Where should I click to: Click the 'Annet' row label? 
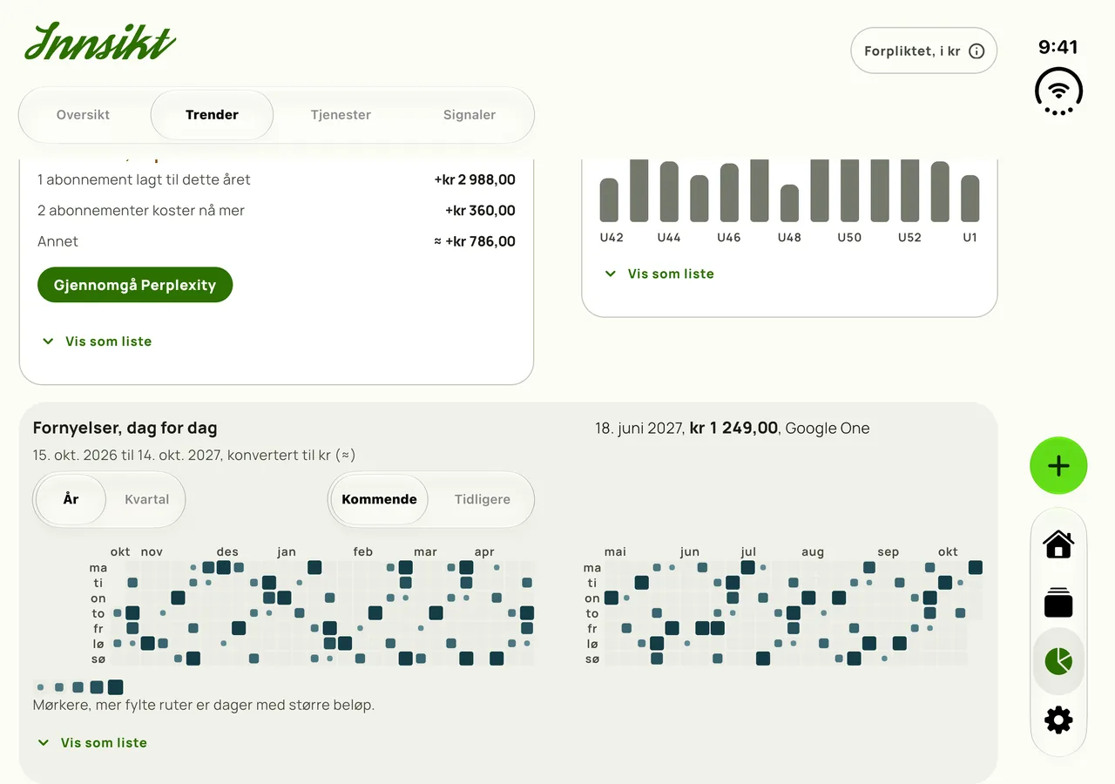[x=58, y=241]
